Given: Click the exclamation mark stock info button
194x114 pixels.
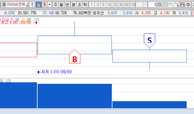Looking at the screenshot, I should [32, 5].
